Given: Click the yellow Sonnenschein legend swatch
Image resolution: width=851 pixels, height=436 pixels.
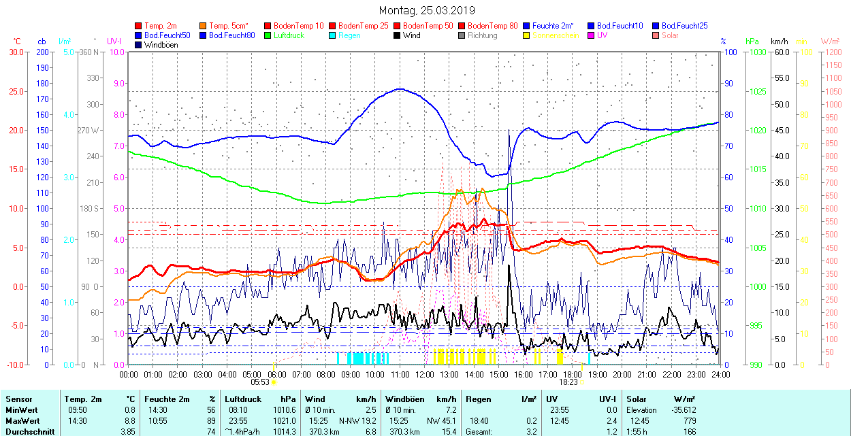Looking at the screenshot, I should coord(526,35).
